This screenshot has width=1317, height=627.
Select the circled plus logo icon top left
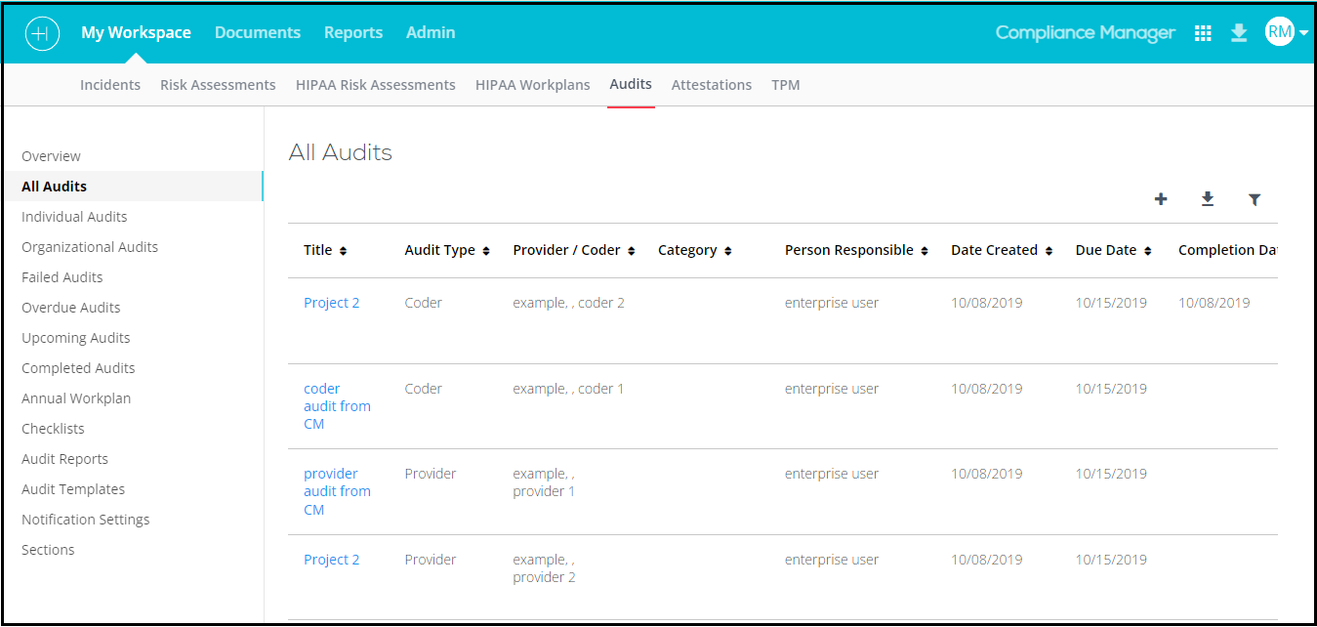(42, 33)
